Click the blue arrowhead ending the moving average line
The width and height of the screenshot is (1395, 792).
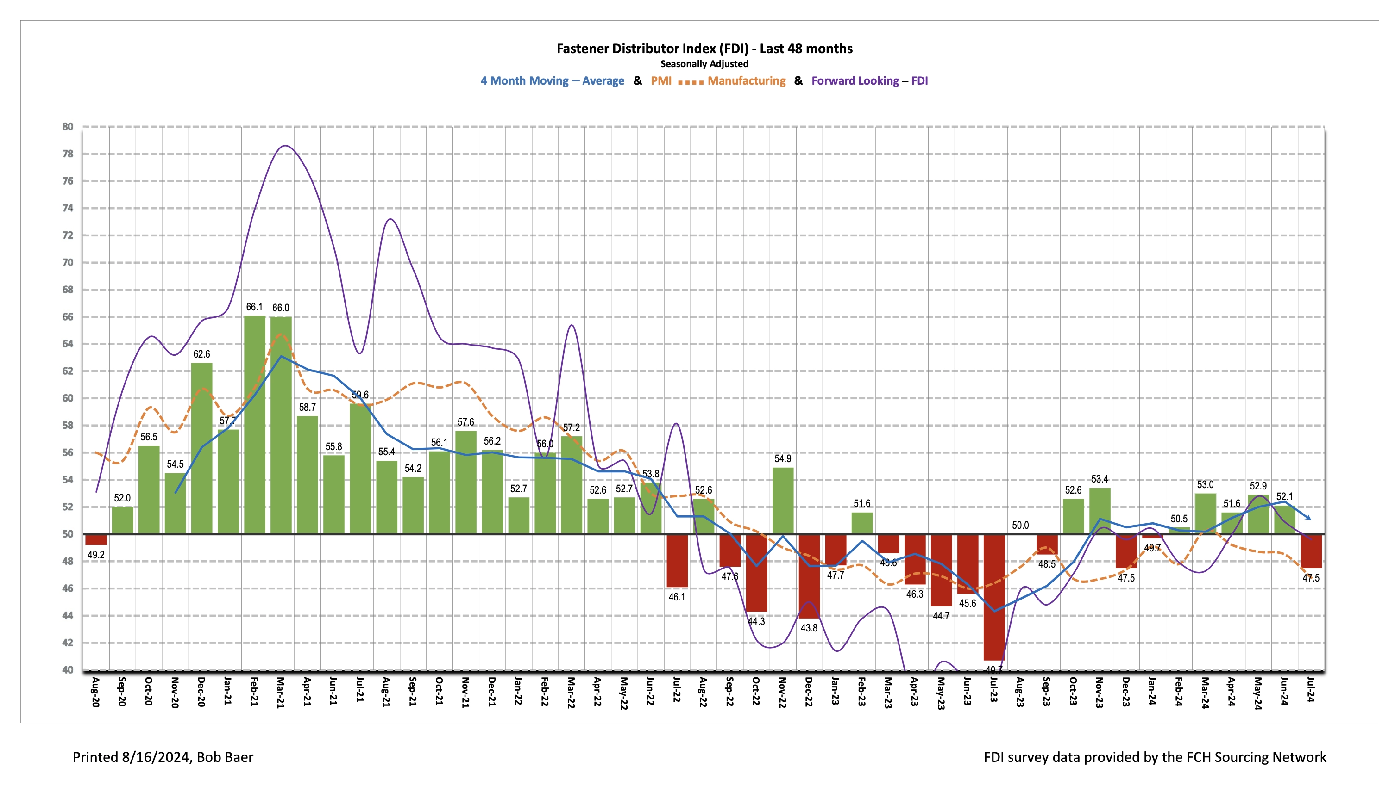tap(1308, 517)
